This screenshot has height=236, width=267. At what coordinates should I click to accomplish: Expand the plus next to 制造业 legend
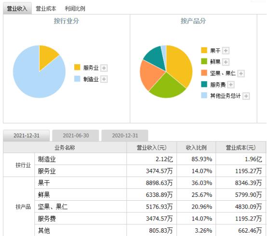(104, 79)
